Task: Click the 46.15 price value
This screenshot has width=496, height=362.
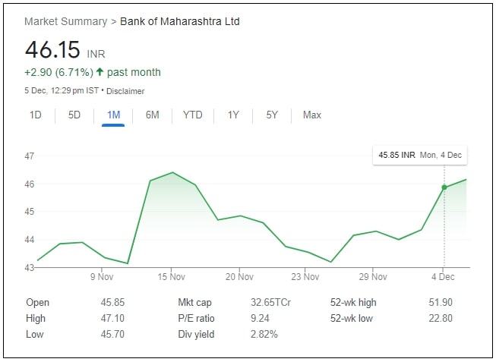Action: point(52,49)
